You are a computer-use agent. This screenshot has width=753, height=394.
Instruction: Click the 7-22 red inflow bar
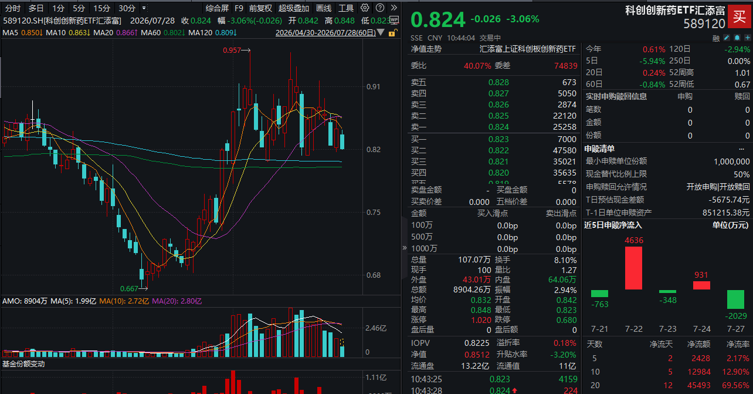click(633, 268)
